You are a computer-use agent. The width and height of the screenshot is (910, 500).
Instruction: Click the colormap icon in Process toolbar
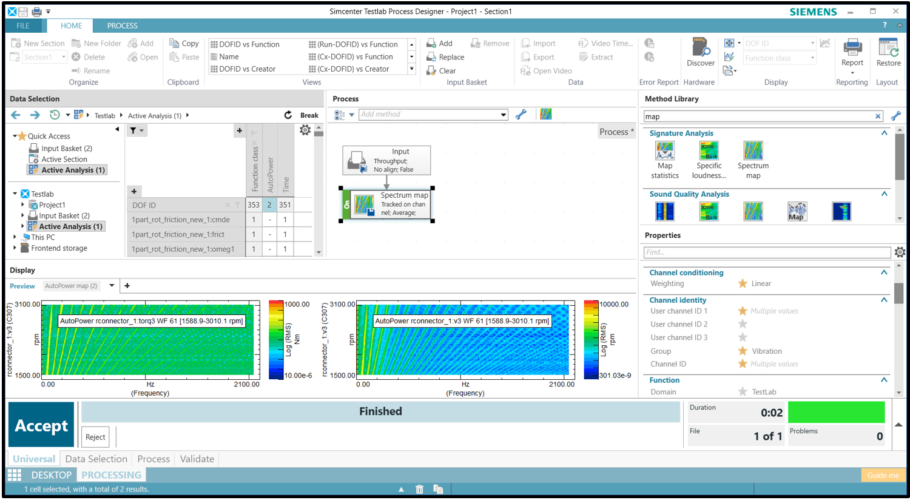(546, 114)
